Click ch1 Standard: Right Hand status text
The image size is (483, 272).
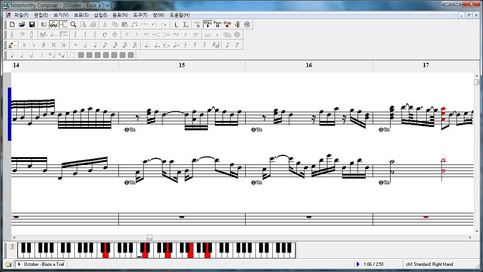click(x=429, y=264)
